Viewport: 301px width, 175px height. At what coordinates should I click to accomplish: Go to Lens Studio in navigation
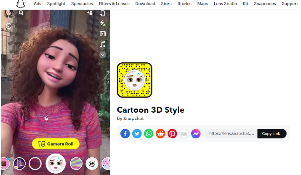[x=225, y=4]
